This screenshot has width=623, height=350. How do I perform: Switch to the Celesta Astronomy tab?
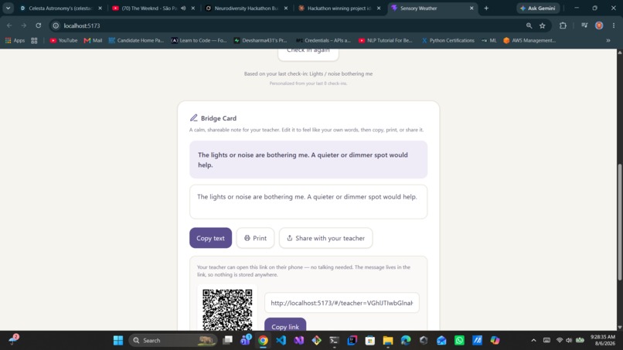tap(60, 8)
